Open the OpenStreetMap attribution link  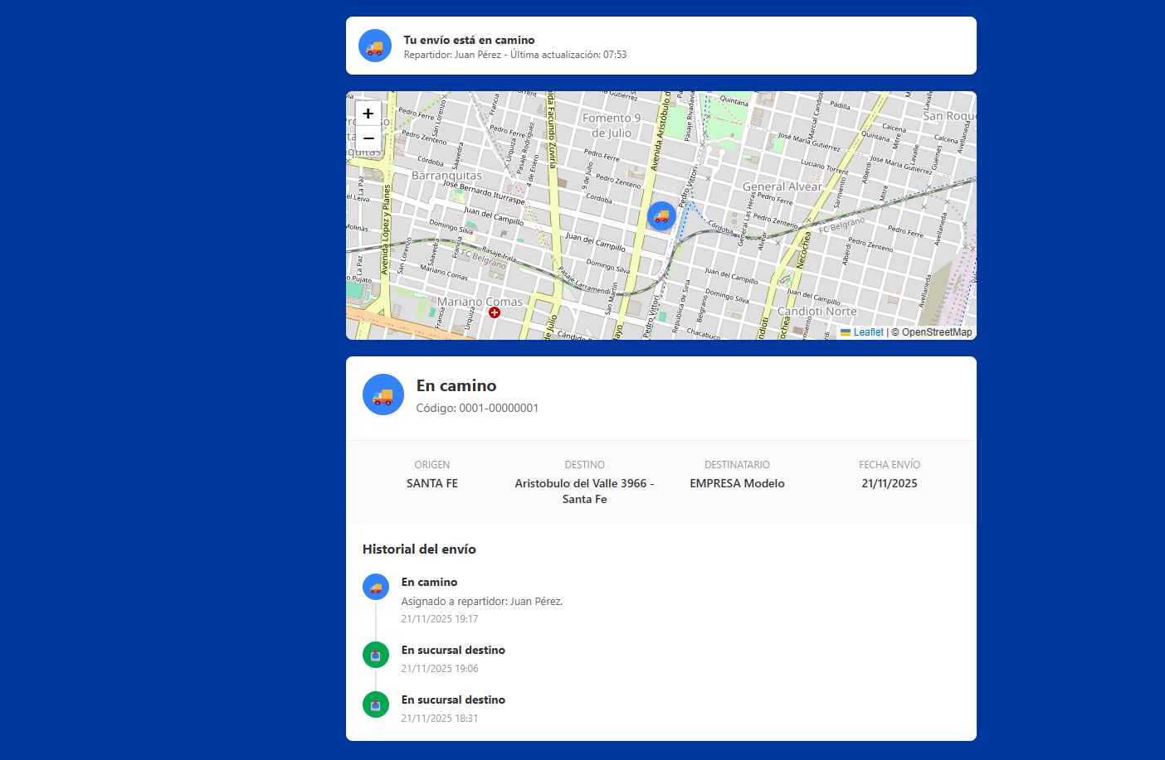tap(936, 332)
